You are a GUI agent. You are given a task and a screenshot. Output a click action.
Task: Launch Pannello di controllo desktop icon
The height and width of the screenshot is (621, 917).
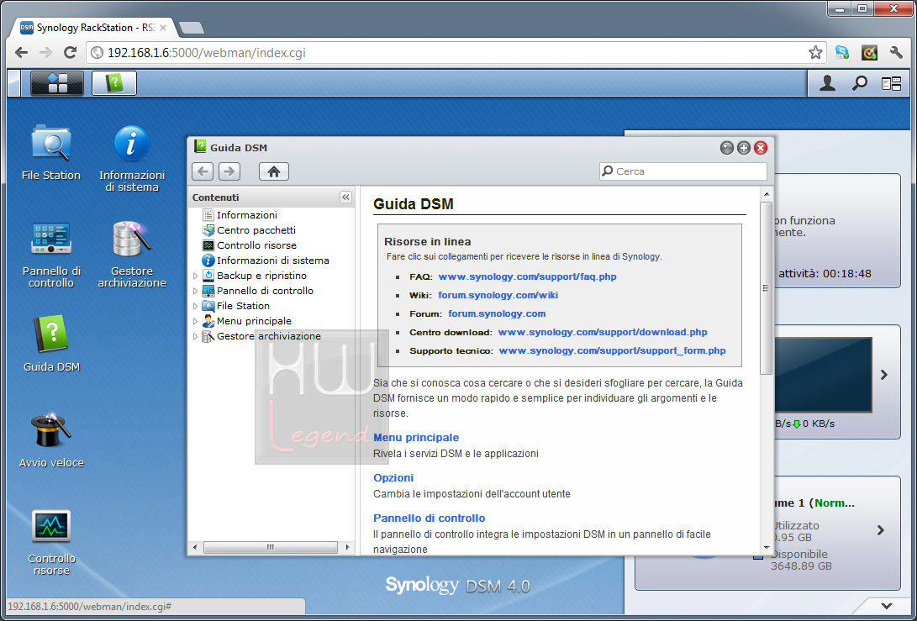51,255
